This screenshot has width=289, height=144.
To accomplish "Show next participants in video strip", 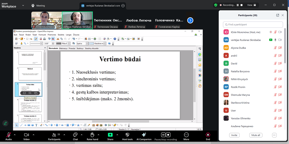I will (190, 20).
